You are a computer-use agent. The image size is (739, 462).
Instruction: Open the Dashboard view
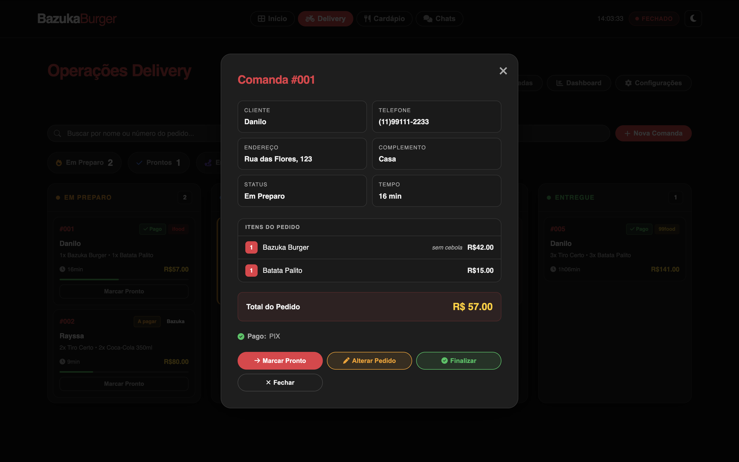point(579,83)
